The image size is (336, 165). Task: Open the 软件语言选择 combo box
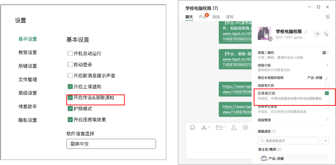click(x=111, y=144)
